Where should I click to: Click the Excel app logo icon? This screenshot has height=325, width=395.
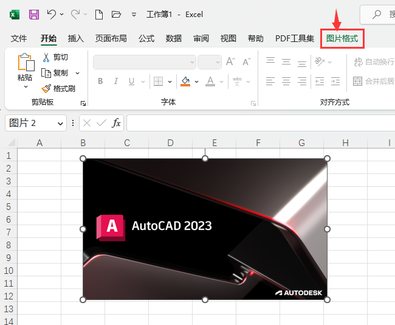15,15
